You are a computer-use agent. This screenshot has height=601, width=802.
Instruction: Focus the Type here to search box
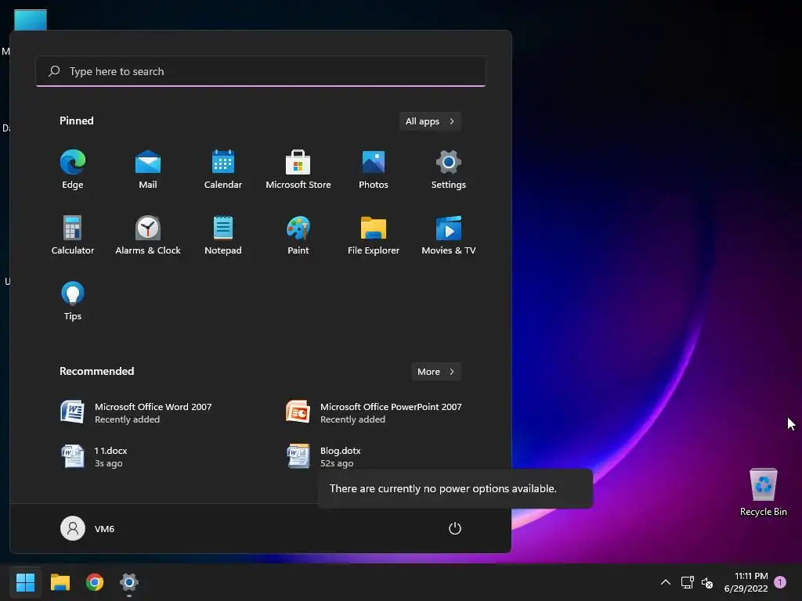click(x=261, y=71)
